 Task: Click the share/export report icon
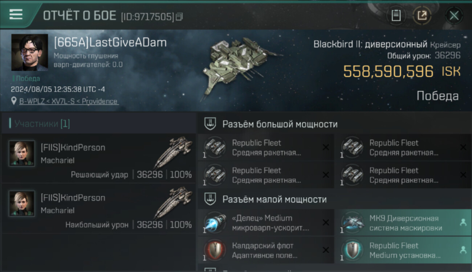422,16
